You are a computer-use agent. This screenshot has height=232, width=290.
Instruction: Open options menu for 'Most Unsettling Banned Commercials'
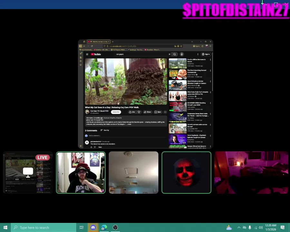click(210, 71)
